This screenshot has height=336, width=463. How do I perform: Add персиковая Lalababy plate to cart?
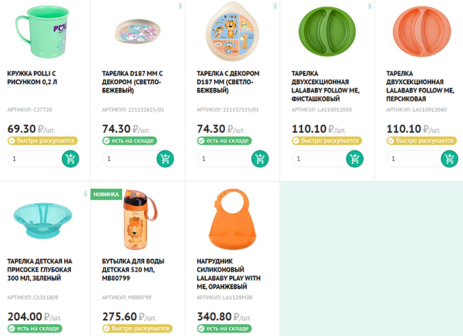pos(449,159)
